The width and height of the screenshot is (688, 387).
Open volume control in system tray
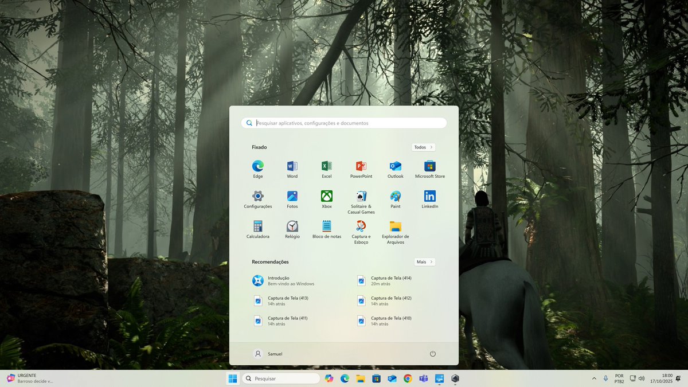(642, 378)
